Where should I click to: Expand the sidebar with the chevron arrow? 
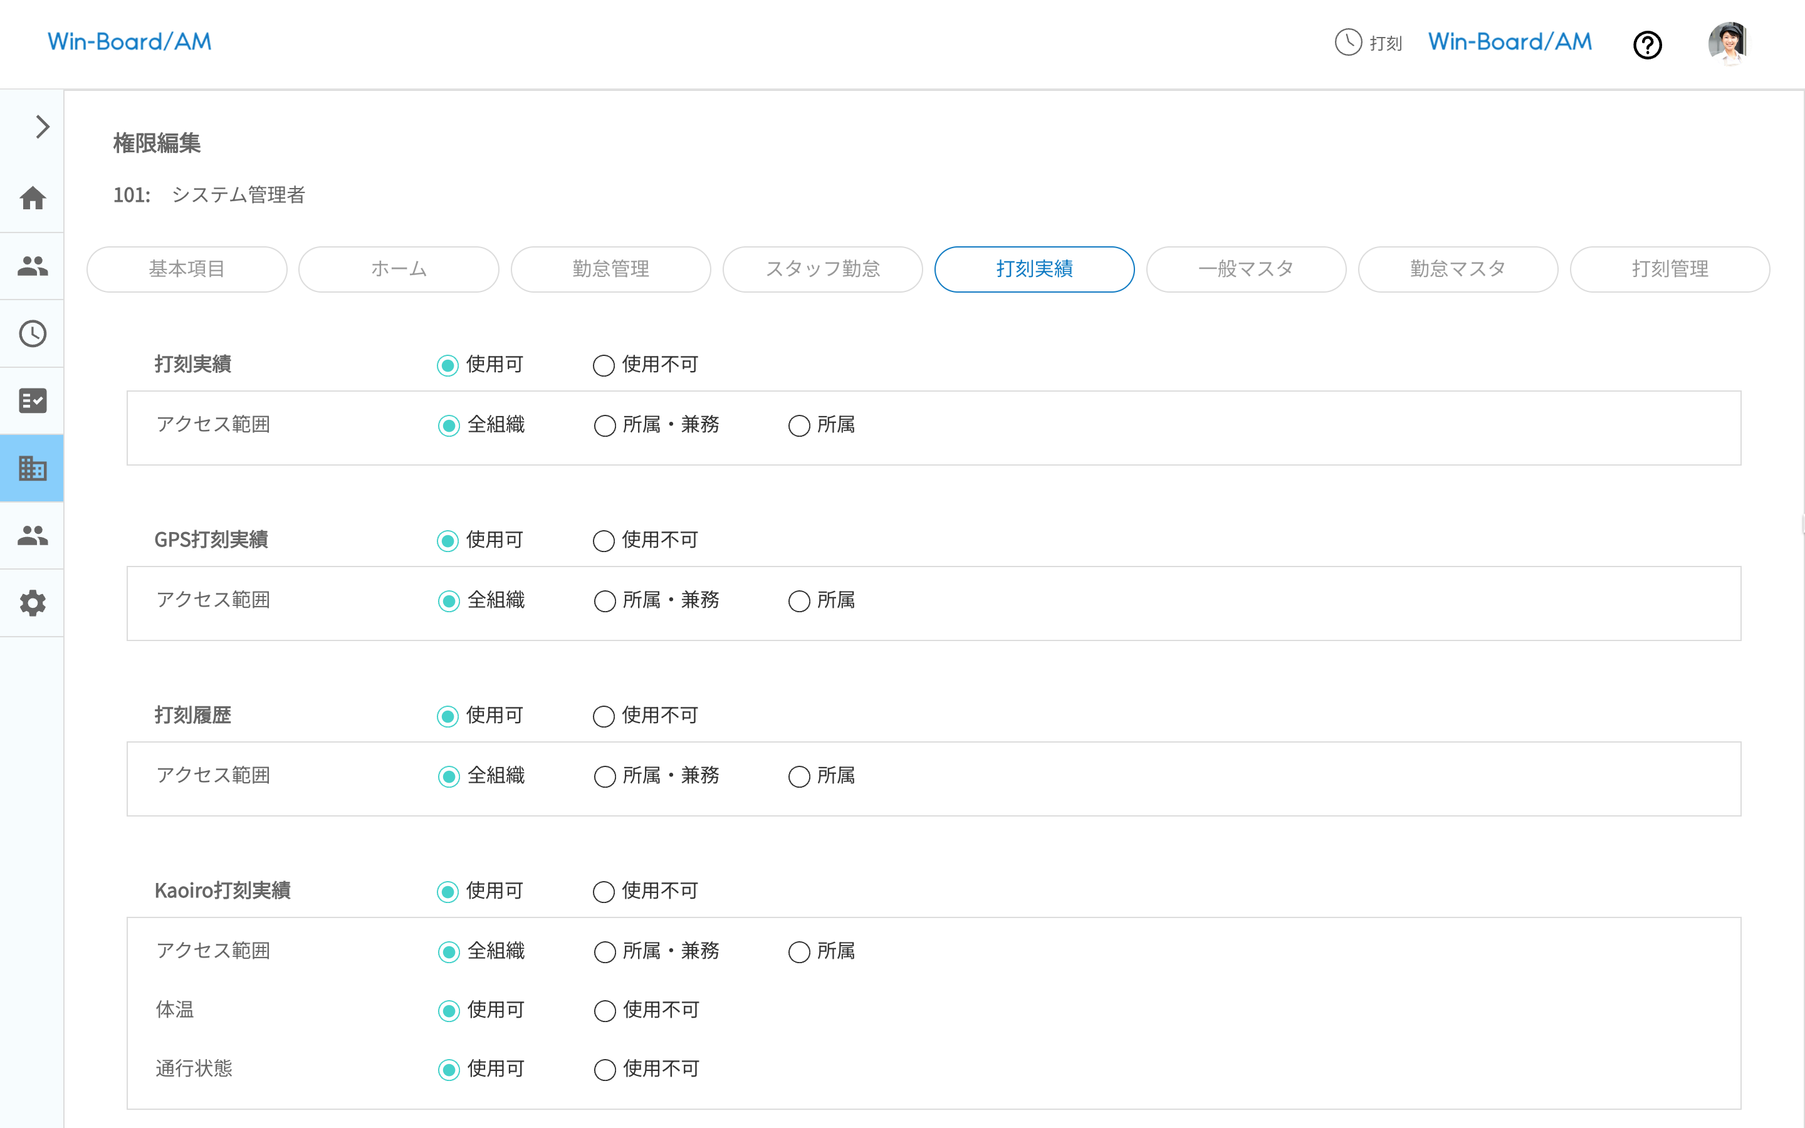[x=42, y=127]
